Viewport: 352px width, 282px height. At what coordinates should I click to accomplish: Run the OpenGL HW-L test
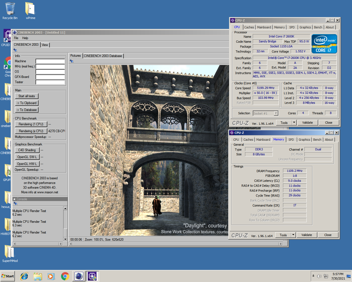27,164
